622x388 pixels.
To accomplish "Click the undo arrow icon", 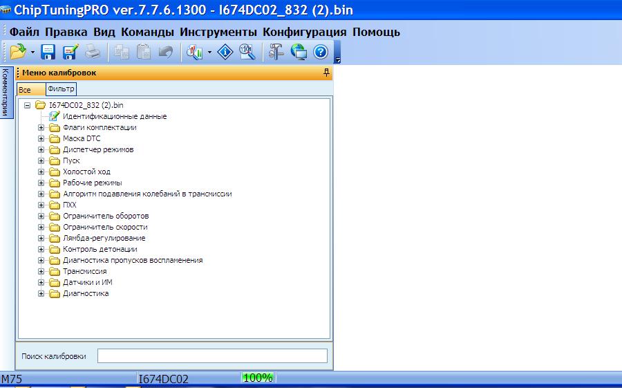I will point(166,52).
